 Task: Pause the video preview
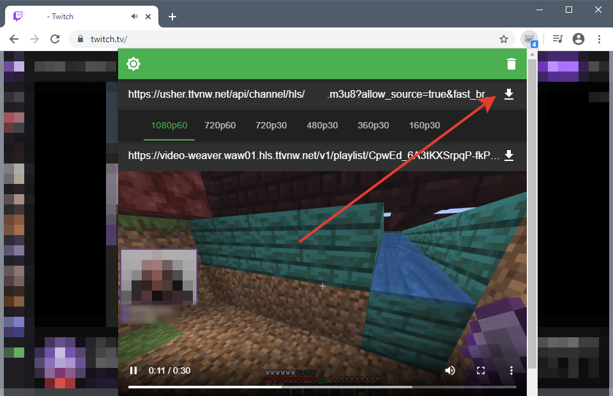[x=133, y=370]
